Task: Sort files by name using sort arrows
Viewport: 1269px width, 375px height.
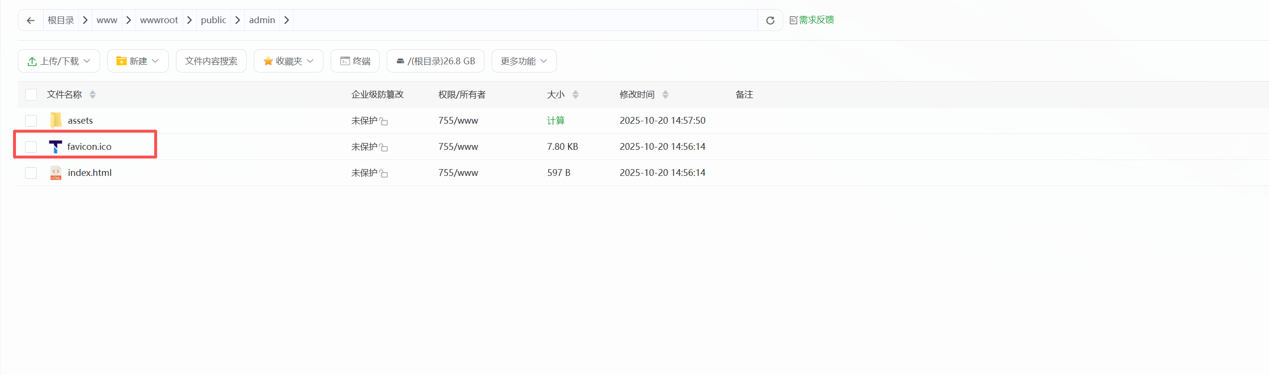Action: tap(93, 95)
